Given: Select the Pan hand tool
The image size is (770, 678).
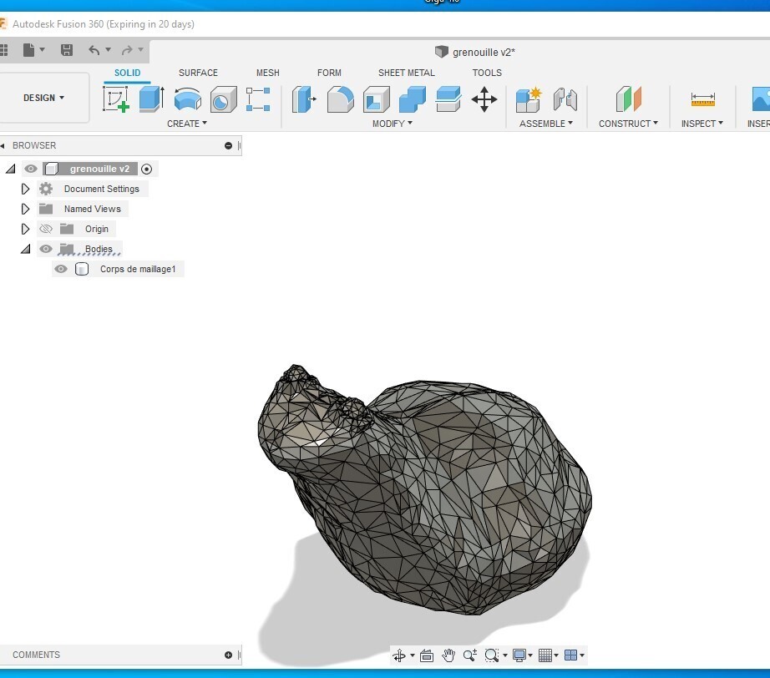Looking at the screenshot, I should pyautogui.click(x=448, y=655).
